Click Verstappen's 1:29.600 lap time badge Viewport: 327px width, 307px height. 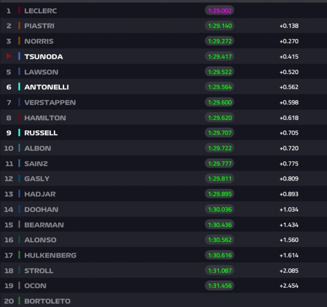point(219,102)
